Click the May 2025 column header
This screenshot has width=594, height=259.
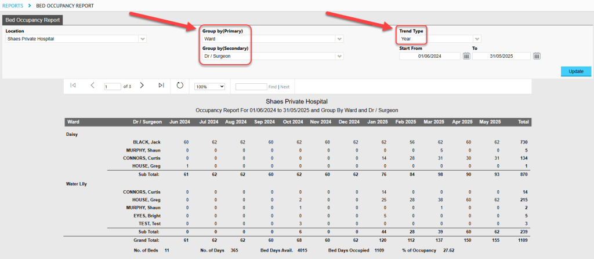coord(490,122)
